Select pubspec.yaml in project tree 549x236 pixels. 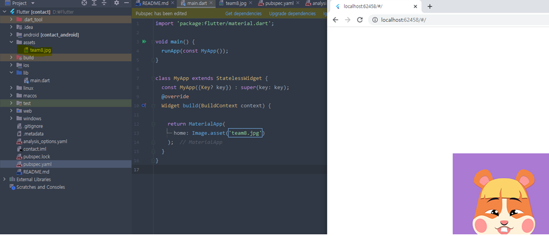(38, 164)
